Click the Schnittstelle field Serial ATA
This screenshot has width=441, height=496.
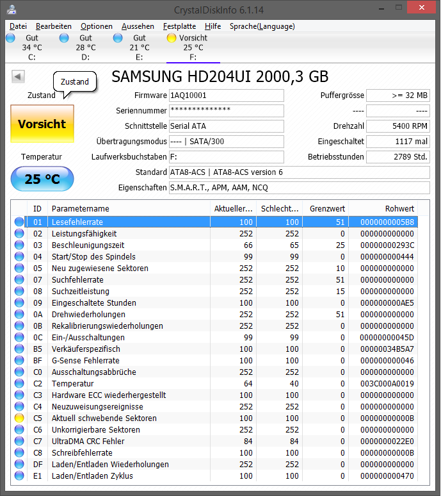[227, 126]
